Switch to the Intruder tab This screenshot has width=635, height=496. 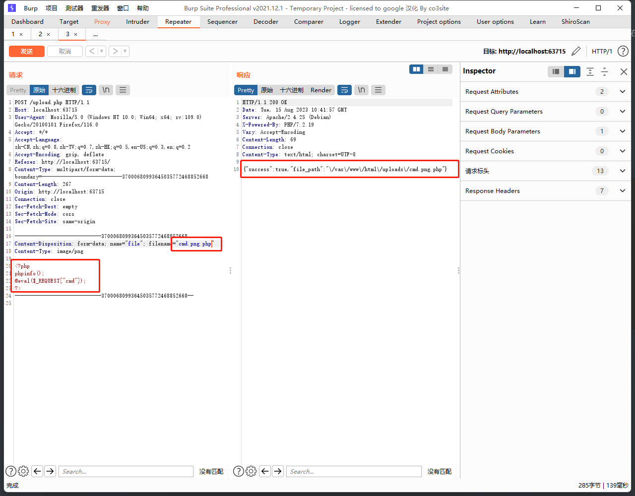click(x=137, y=21)
